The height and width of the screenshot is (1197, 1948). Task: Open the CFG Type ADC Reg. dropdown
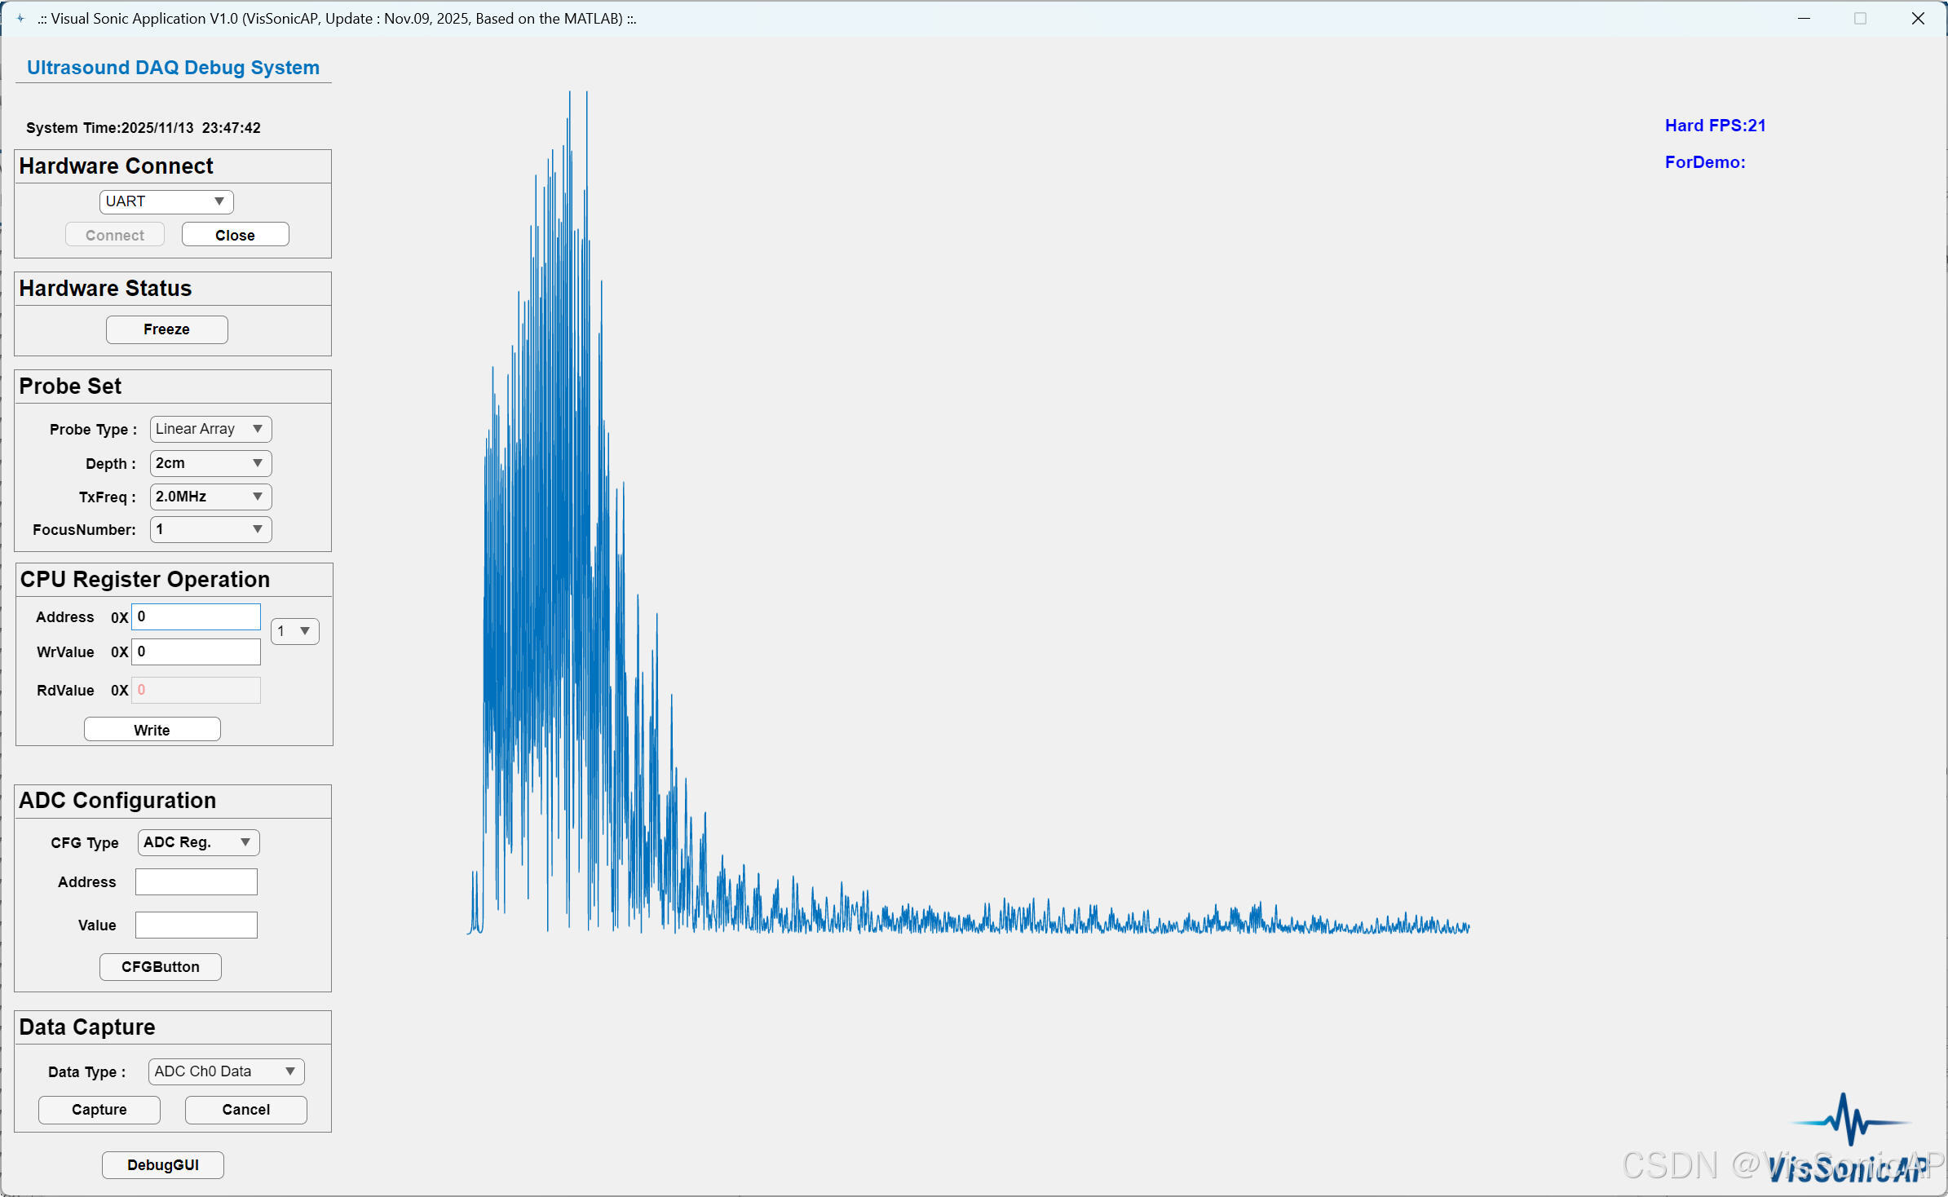pyautogui.click(x=198, y=842)
